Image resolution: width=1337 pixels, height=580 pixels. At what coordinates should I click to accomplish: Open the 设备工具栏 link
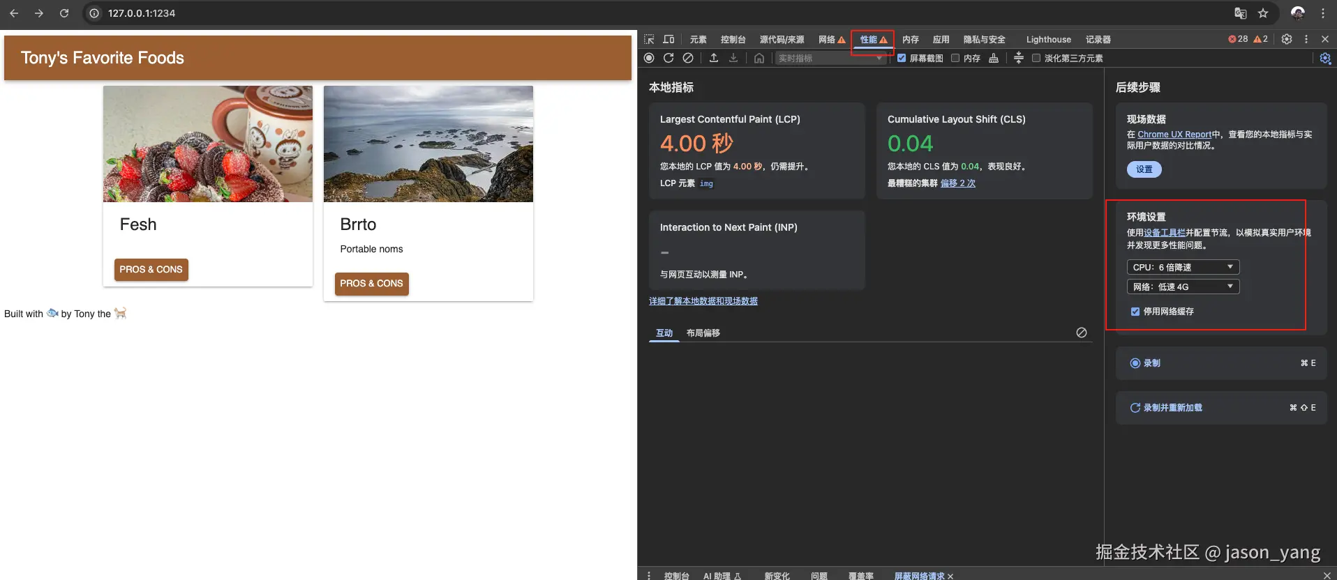click(1165, 233)
